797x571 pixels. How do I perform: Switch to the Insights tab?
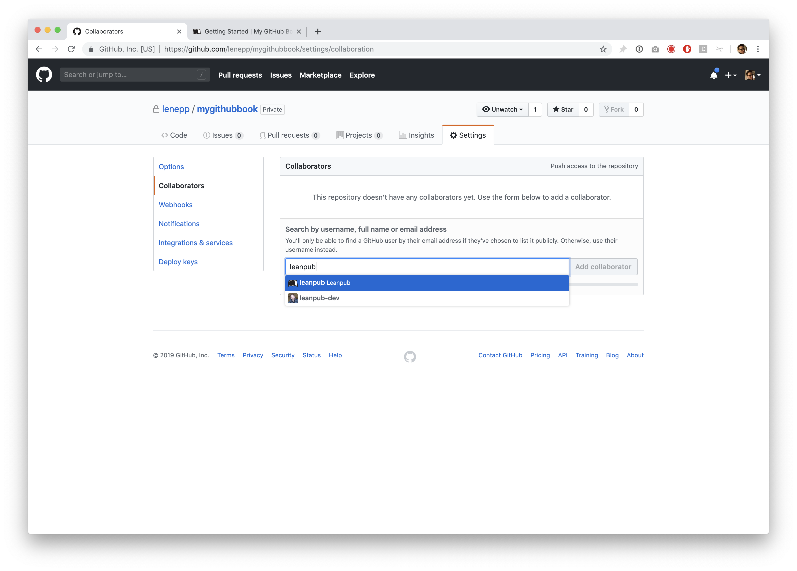coord(417,135)
